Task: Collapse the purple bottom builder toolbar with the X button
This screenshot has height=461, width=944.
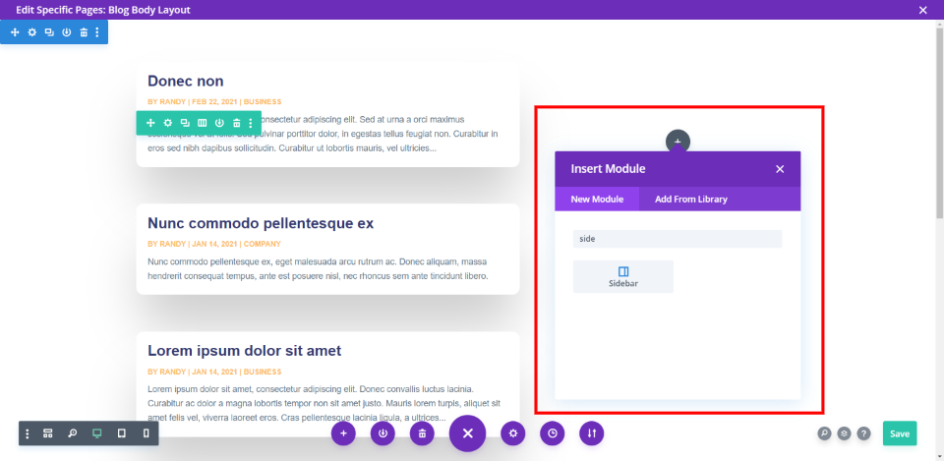Action: (467, 433)
